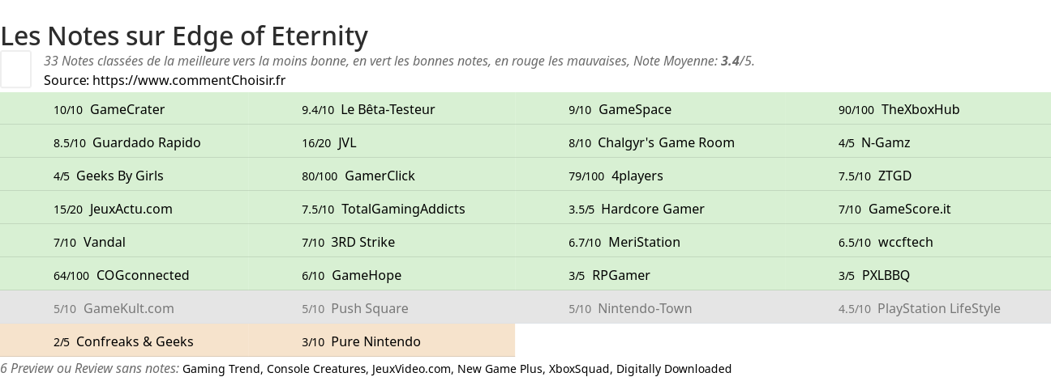Image resolution: width=1051 pixels, height=377 pixels.
Task: Select the JeuxActu.com 15/20 entry
Action: click(x=113, y=209)
